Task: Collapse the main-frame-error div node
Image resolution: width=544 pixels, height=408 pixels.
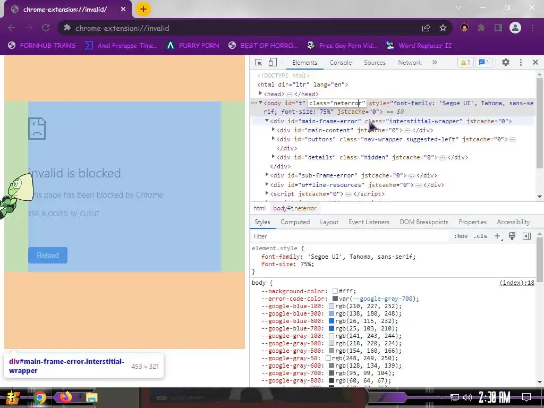Action: click(267, 121)
